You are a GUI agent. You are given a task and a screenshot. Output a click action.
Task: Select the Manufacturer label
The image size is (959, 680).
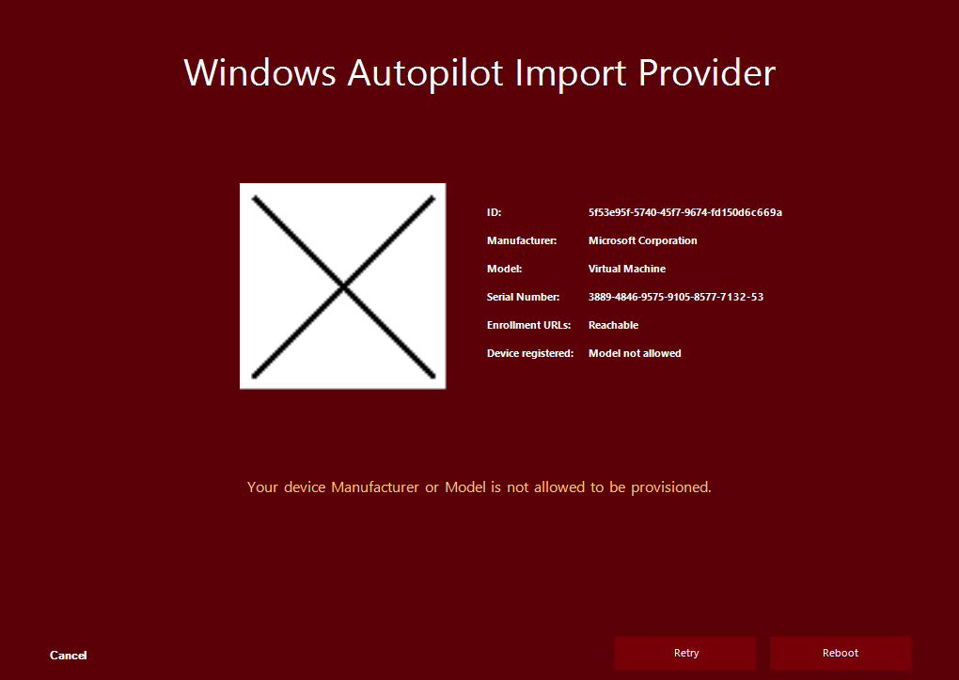click(522, 240)
